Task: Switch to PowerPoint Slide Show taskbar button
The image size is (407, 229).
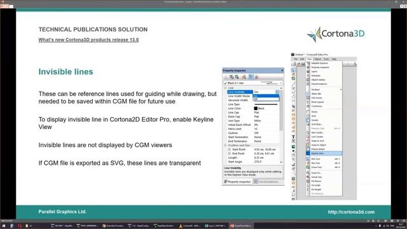Action: point(241,226)
